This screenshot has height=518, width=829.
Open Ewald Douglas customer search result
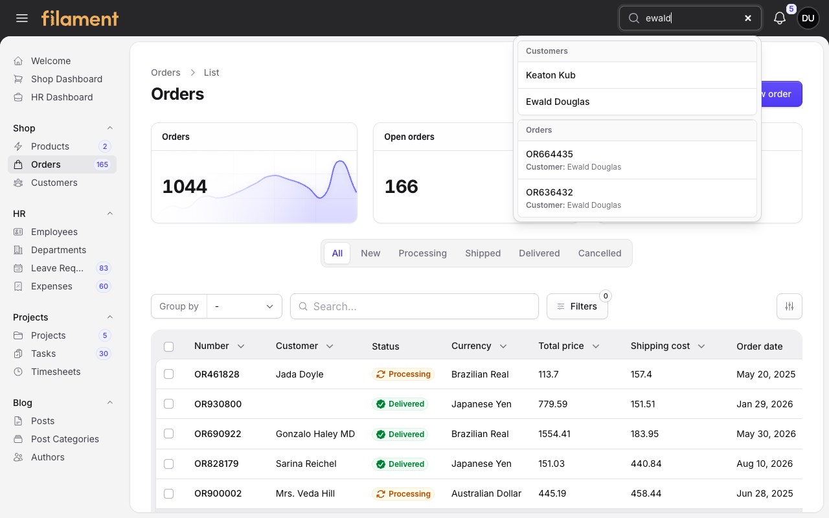tap(637, 102)
